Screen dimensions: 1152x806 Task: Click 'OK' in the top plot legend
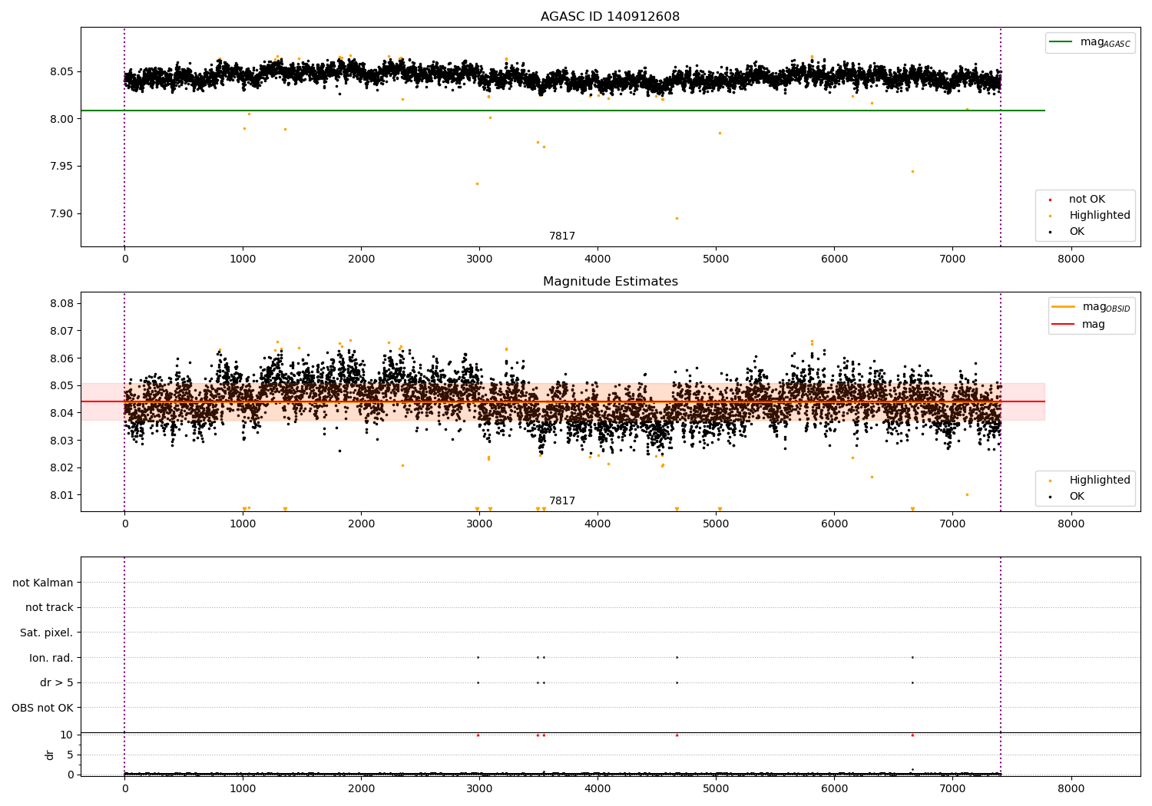(x=1077, y=232)
